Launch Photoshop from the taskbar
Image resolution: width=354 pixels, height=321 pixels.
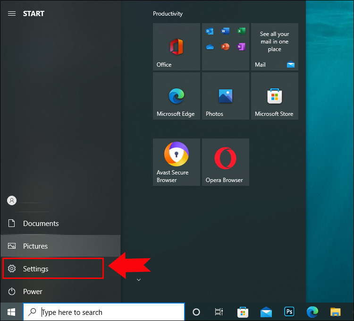[x=289, y=312]
